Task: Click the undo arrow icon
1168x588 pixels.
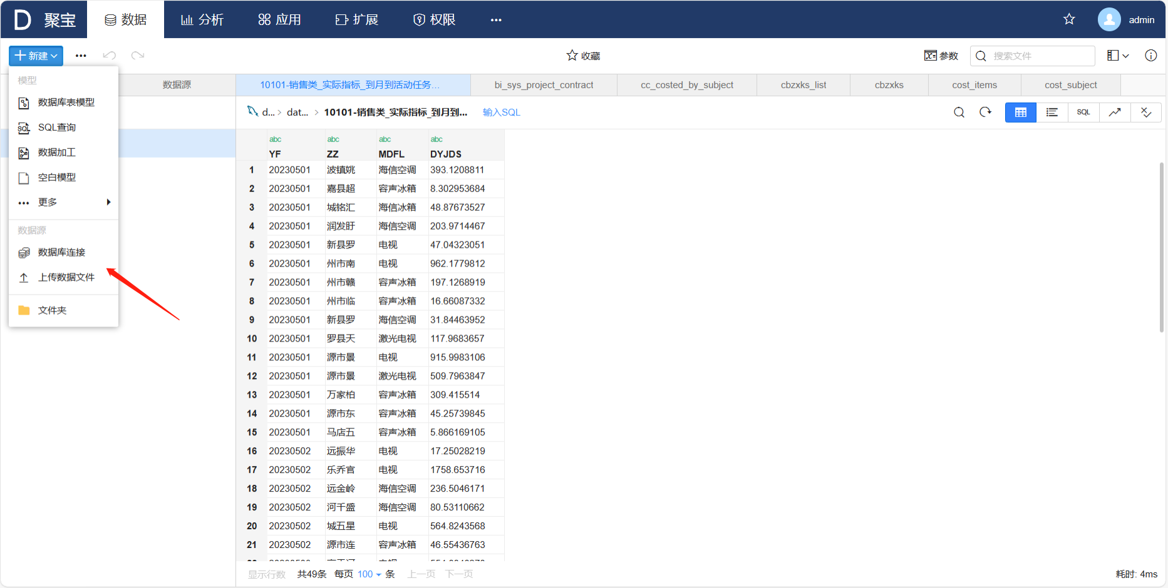Action: 110,56
